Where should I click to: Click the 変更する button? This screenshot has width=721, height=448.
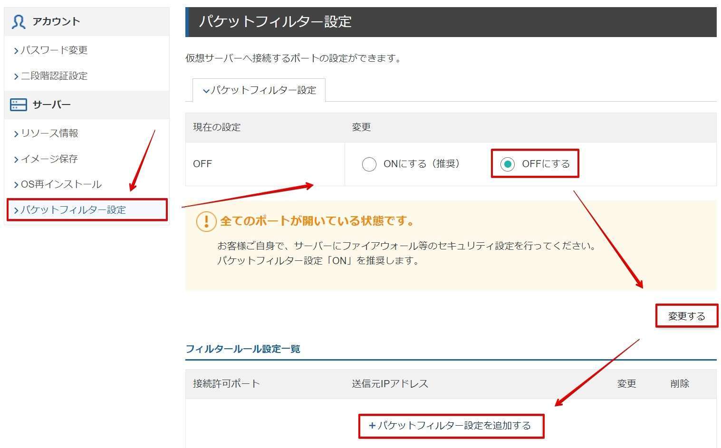686,316
